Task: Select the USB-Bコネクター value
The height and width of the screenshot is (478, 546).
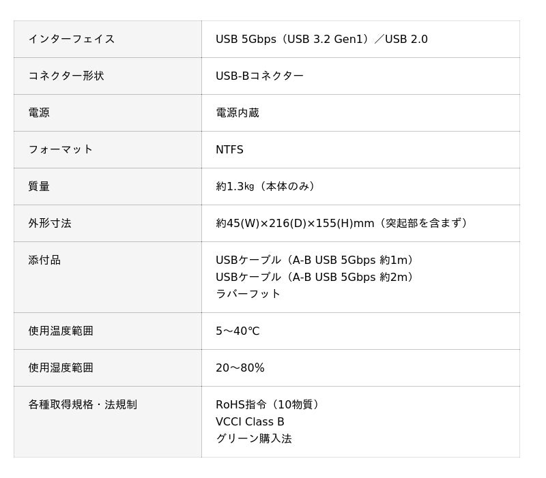Action: [x=259, y=76]
